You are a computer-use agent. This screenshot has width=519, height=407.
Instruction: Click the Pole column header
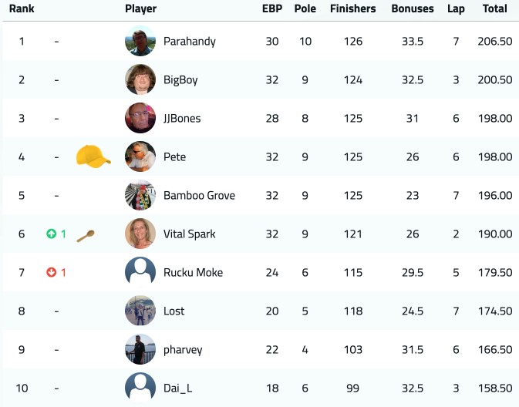tap(305, 8)
